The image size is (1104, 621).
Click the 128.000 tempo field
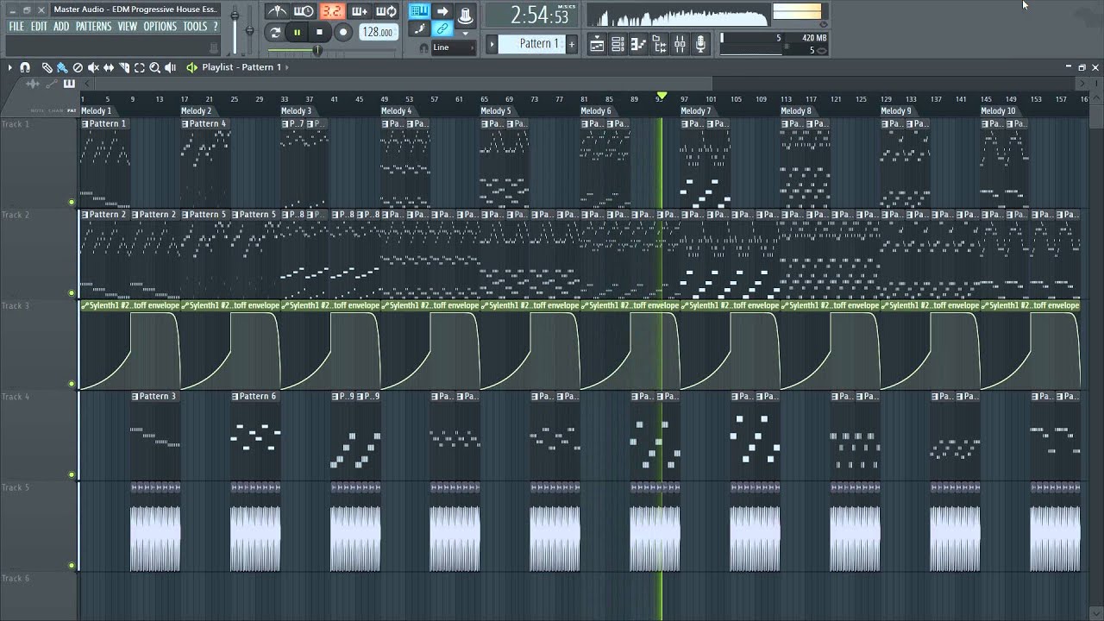[x=378, y=33]
